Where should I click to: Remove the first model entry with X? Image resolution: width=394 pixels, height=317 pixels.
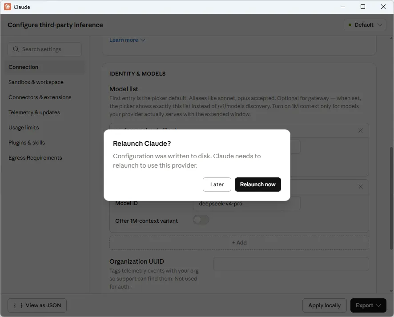360,130
